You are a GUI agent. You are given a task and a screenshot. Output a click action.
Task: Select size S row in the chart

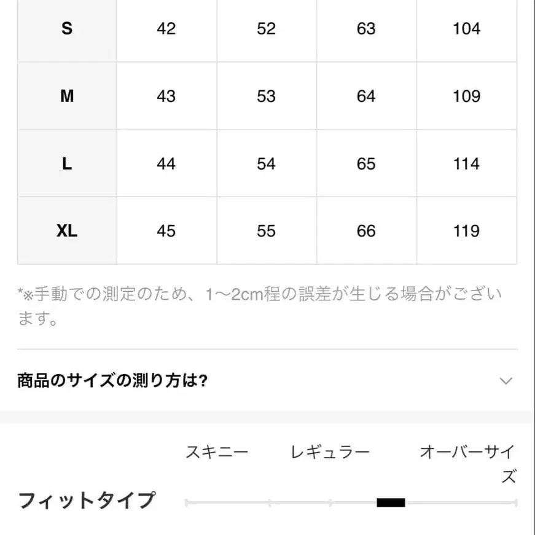[66, 29]
